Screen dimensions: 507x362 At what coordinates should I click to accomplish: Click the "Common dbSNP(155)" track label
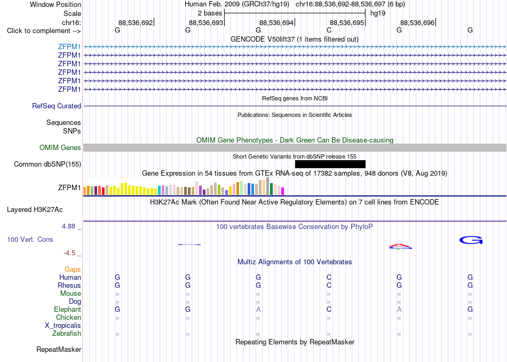pos(47,164)
